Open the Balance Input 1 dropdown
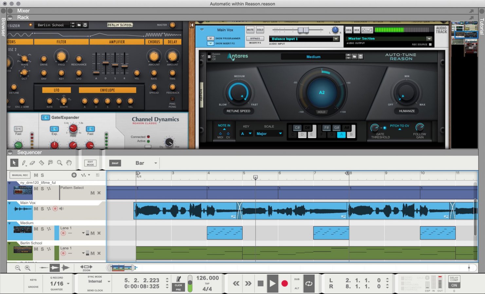Image resolution: width=485 pixels, height=294 pixels. click(x=336, y=39)
